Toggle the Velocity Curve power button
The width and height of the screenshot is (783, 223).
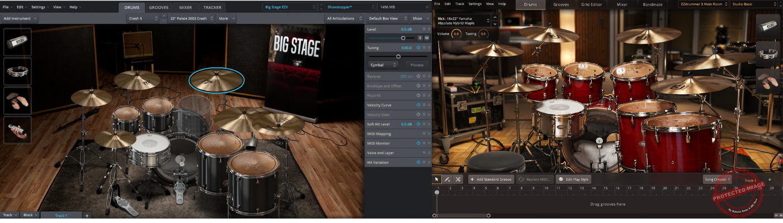point(418,105)
